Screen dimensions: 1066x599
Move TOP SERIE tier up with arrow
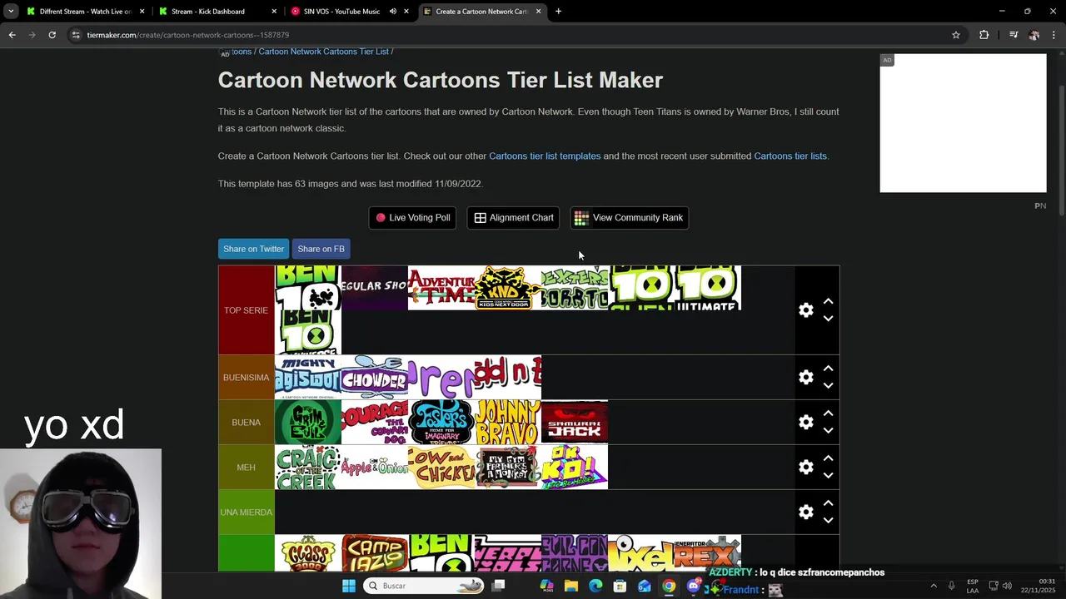coord(828,301)
